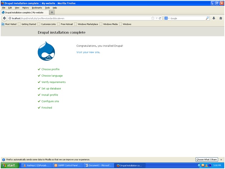Select the Drupal installation complete tab
Screen dimensions: 225x169
pos(25,13)
